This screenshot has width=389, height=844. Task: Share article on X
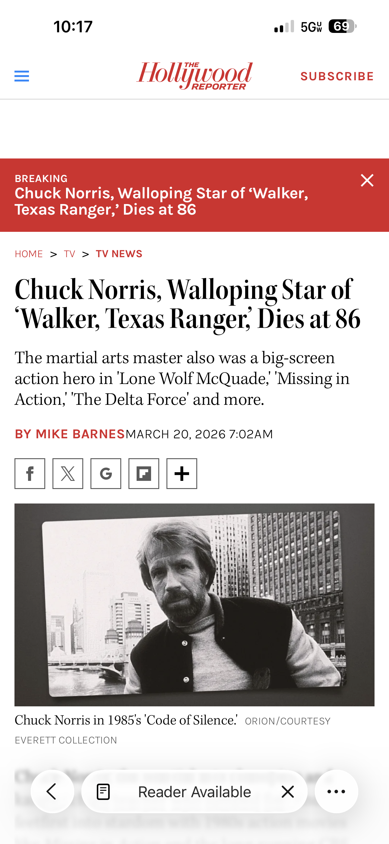point(68,473)
